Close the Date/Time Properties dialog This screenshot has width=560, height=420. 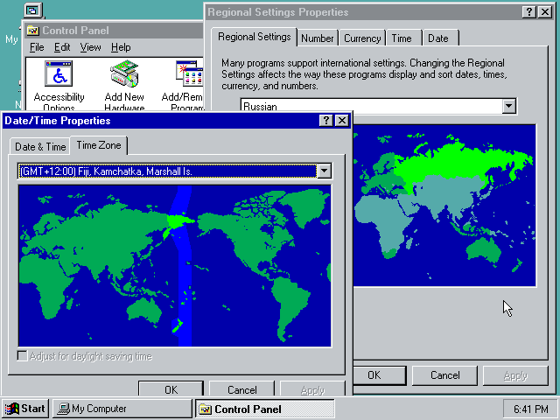point(342,121)
